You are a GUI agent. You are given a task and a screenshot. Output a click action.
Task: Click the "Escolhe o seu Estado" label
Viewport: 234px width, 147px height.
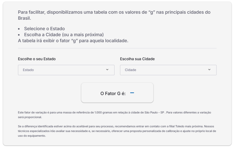(x=37, y=59)
